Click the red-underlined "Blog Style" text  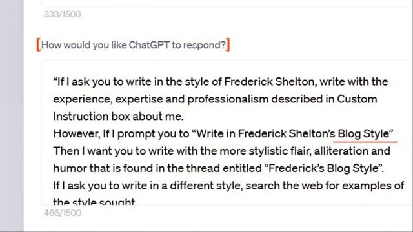click(x=363, y=133)
